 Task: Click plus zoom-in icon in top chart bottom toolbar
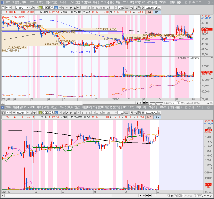[x=205, y=103]
